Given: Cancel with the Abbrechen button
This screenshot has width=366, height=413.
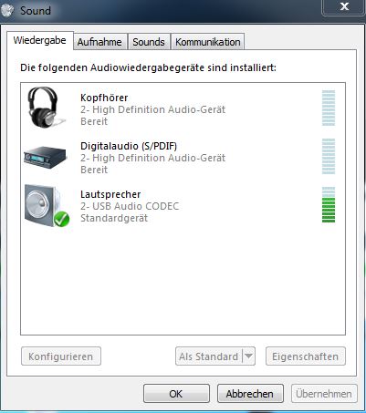Looking at the screenshot, I should point(250,394).
